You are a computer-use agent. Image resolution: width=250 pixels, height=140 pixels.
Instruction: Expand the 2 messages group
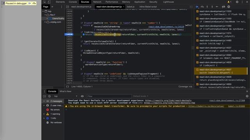point(44,101)
